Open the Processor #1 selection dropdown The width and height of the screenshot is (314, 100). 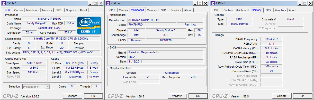point(36,87)
